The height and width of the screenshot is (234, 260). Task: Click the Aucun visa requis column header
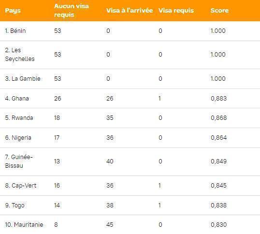[x=72, y=11]
